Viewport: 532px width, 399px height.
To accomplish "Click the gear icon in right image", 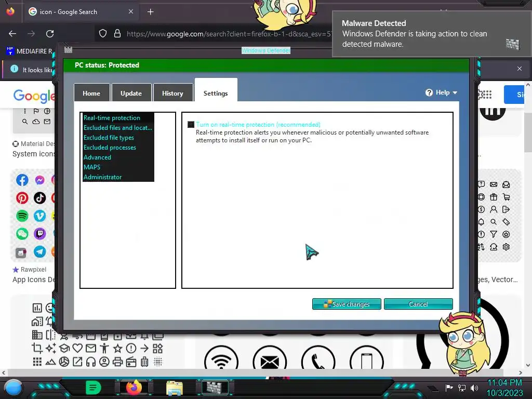I will (x=506, y=247).
